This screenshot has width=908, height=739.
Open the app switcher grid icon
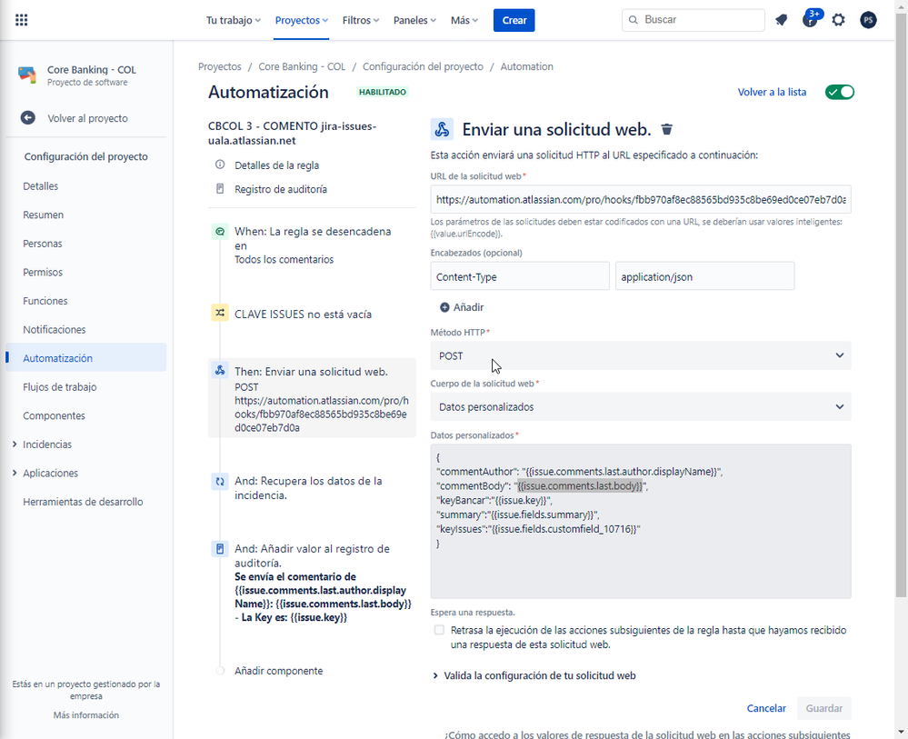[22, 20]
